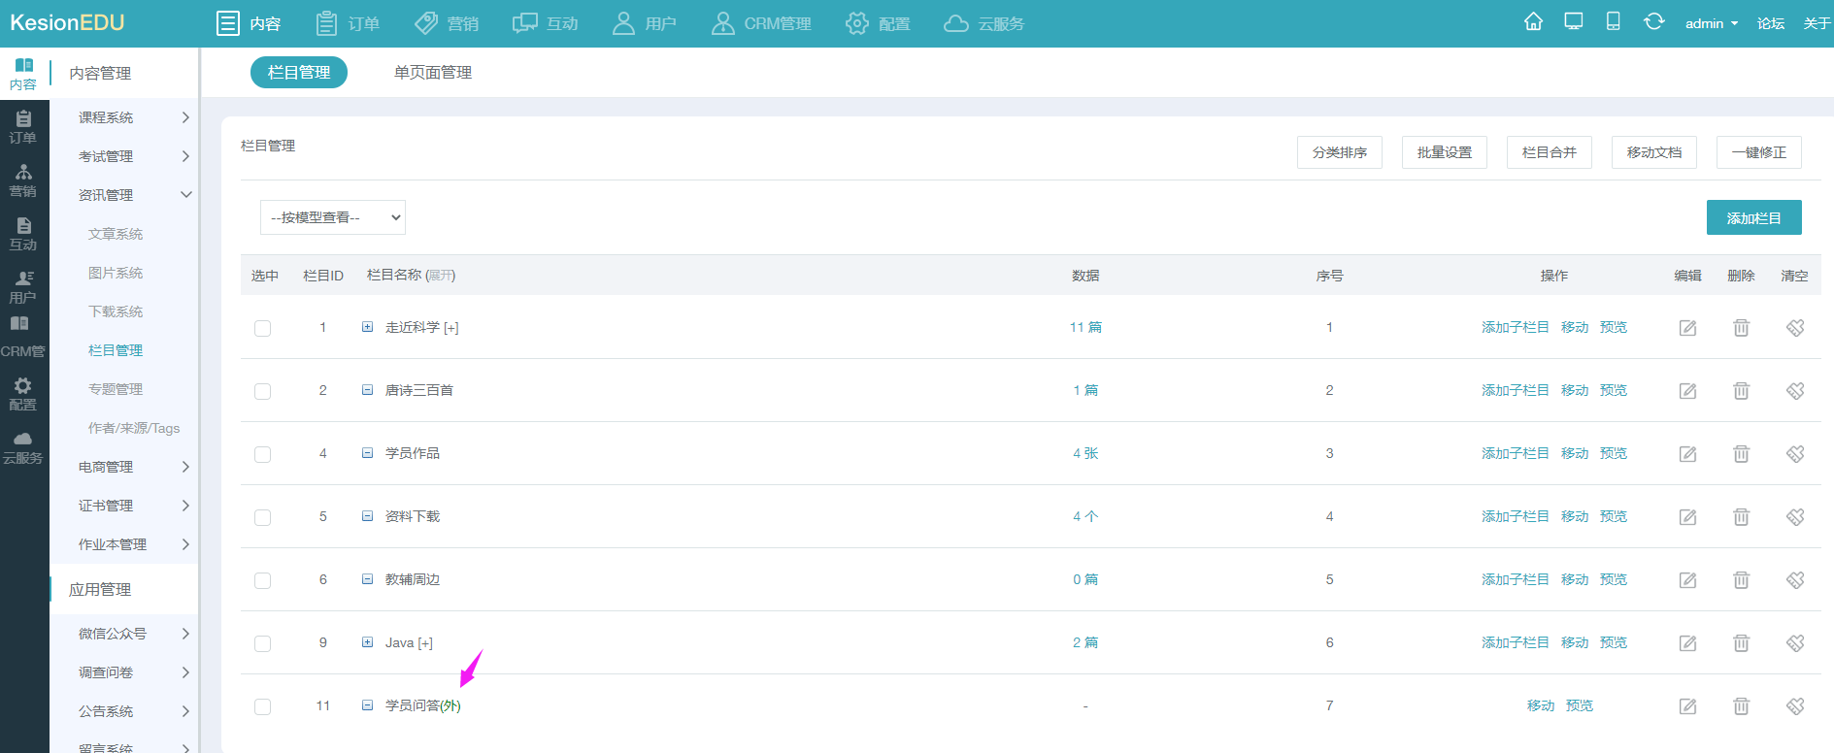1834x753 pixels.
Task: Open 配置 in the left dark sidebar
Action: pos(23,394)
